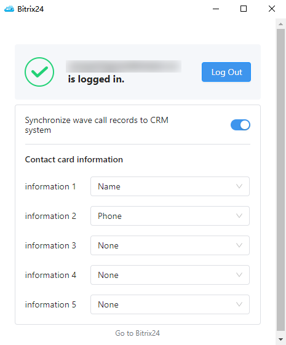Viewport: 286px width, 345px height.
Task: Follow the Go to Bitrix24 link
Action: (138, 333)
